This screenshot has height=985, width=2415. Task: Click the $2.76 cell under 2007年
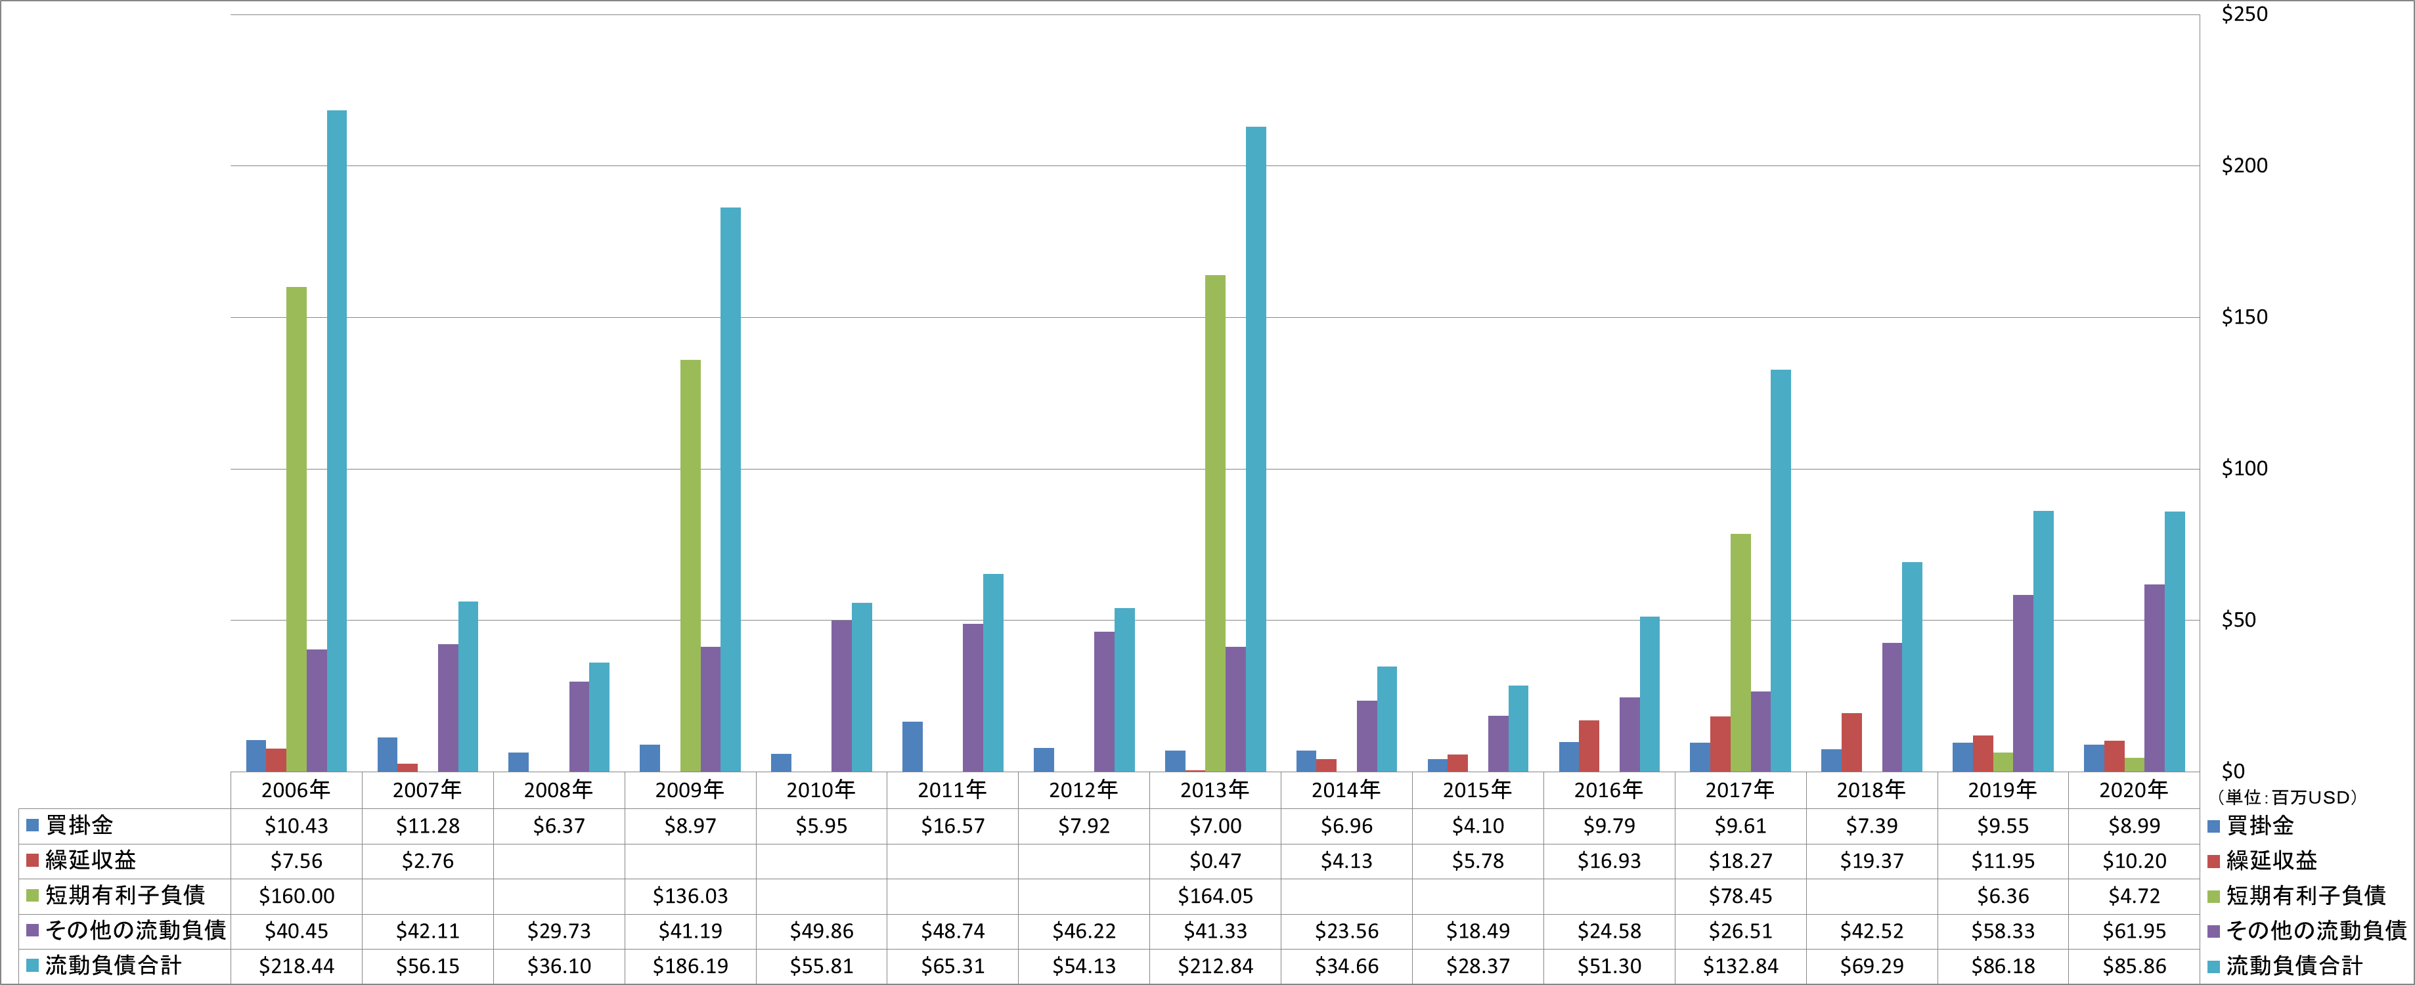click(x=428, y=860)
